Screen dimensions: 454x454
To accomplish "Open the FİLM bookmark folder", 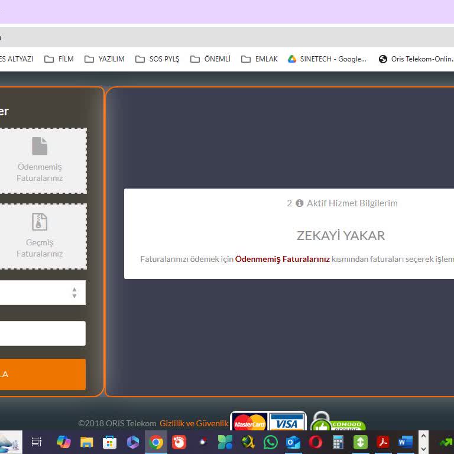I will click(x=59, y=59).
